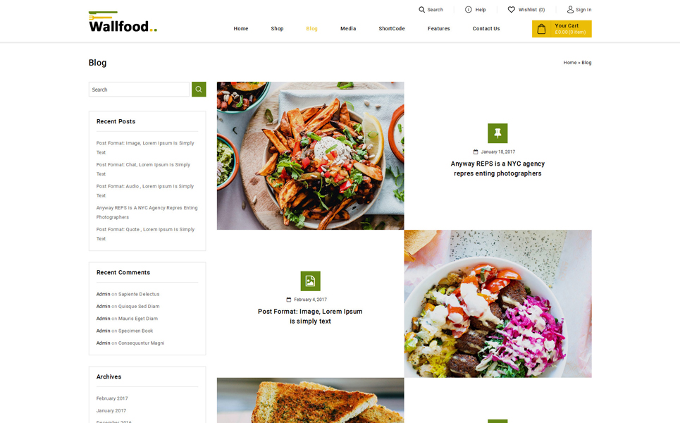Open the Media menu item
The image size is (680, 423).
348,29
